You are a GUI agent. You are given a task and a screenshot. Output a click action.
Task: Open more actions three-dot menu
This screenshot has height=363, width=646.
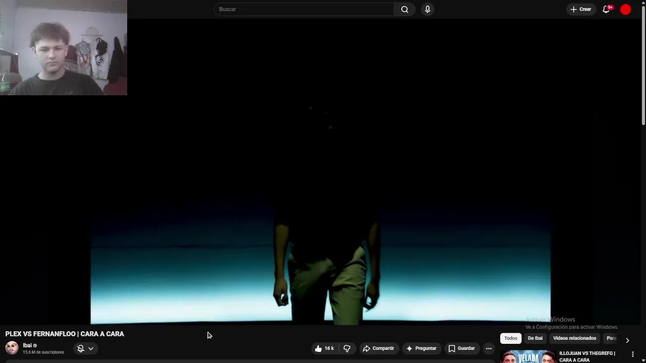(489, 348)
